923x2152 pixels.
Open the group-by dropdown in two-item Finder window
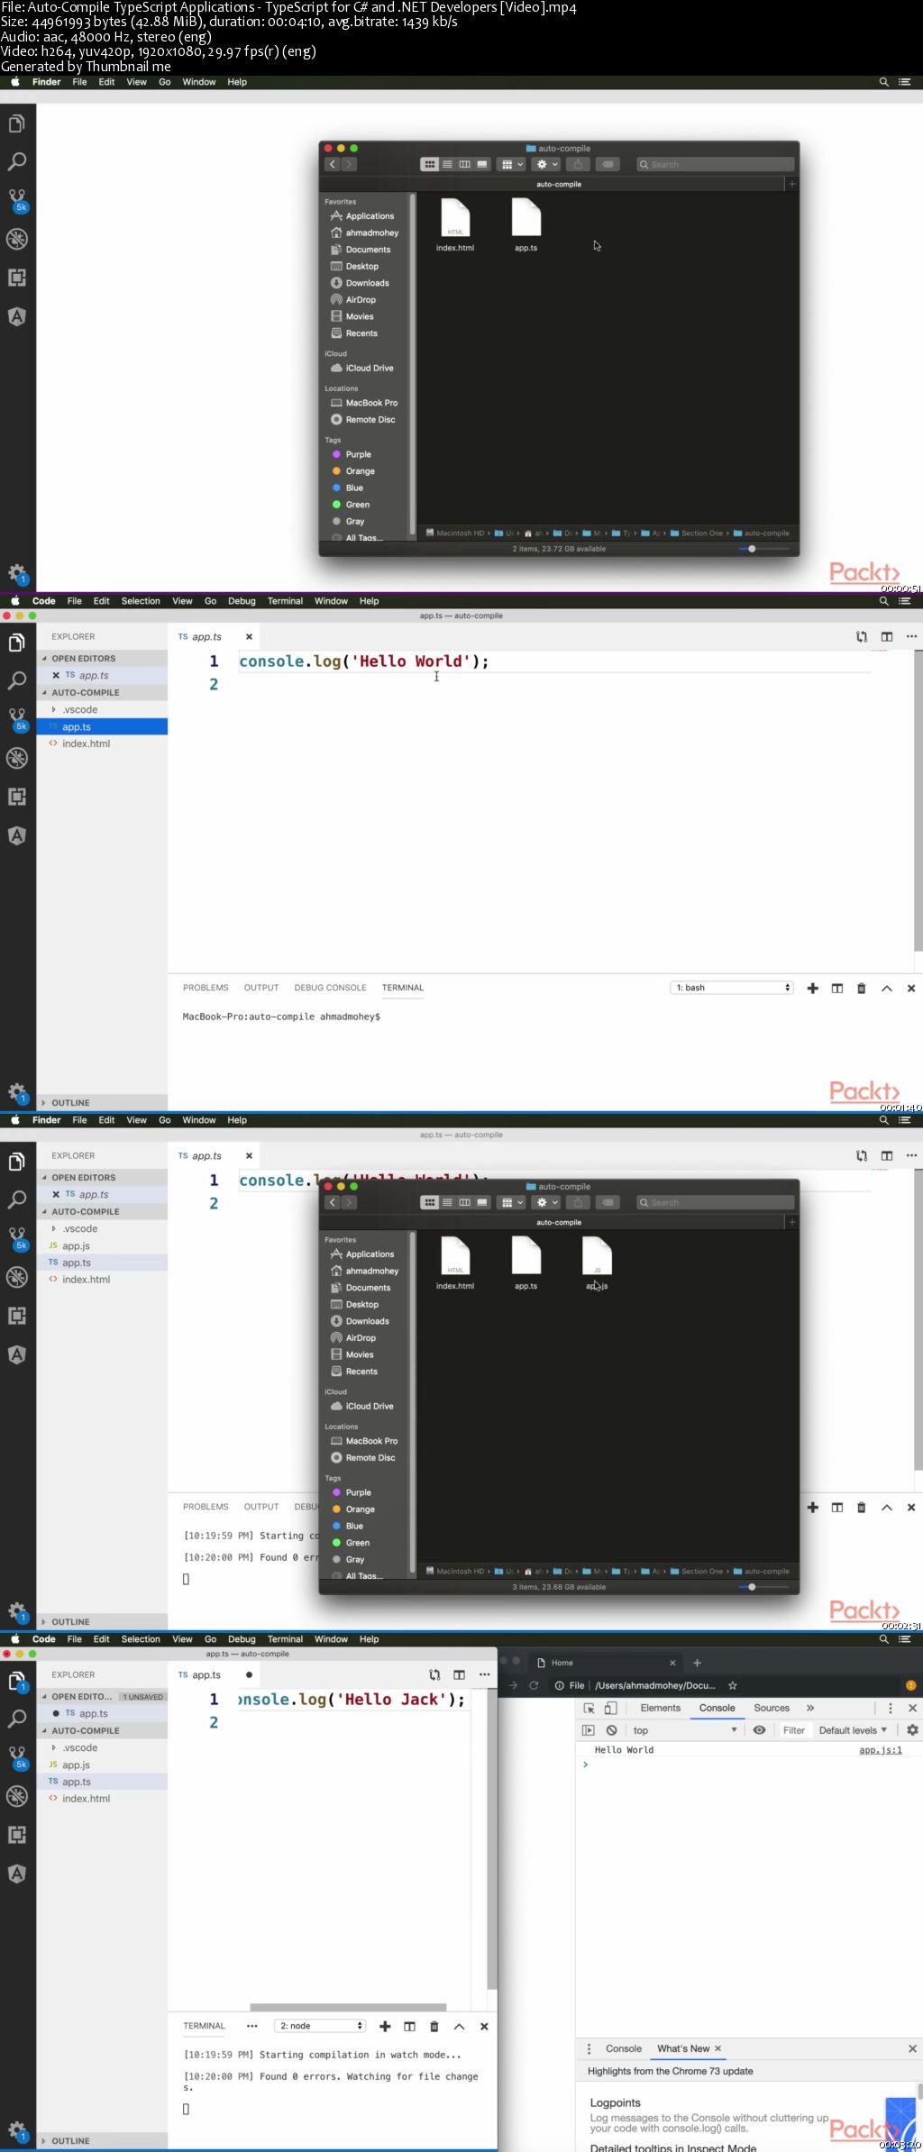(x=511, y=164)
